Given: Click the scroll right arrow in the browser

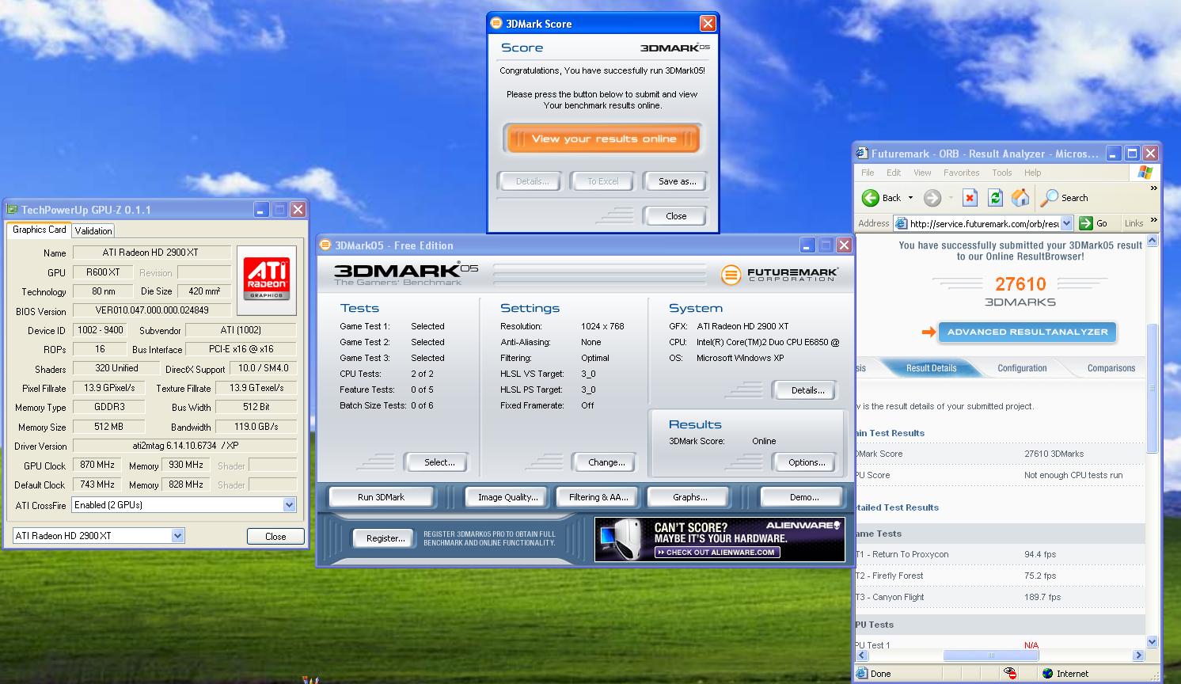Looking at the screenshot, I should [x=1139, y=655].
